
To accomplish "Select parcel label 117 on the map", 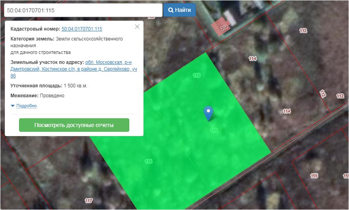I will [x=88, y=200].
